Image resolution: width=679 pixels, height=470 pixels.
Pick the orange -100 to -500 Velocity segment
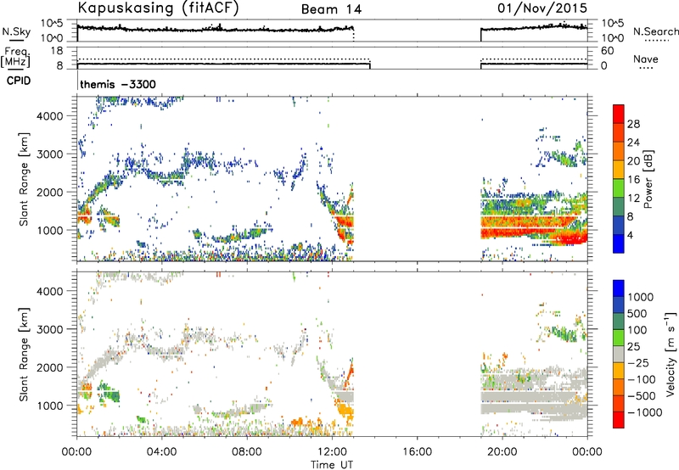(x=619, y=387)
